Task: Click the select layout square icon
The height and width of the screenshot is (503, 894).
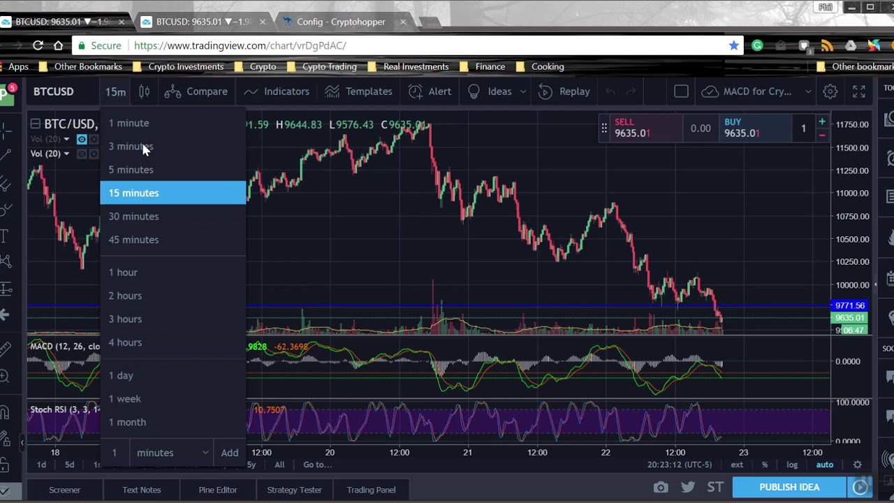Action: (x=681, y=92)
